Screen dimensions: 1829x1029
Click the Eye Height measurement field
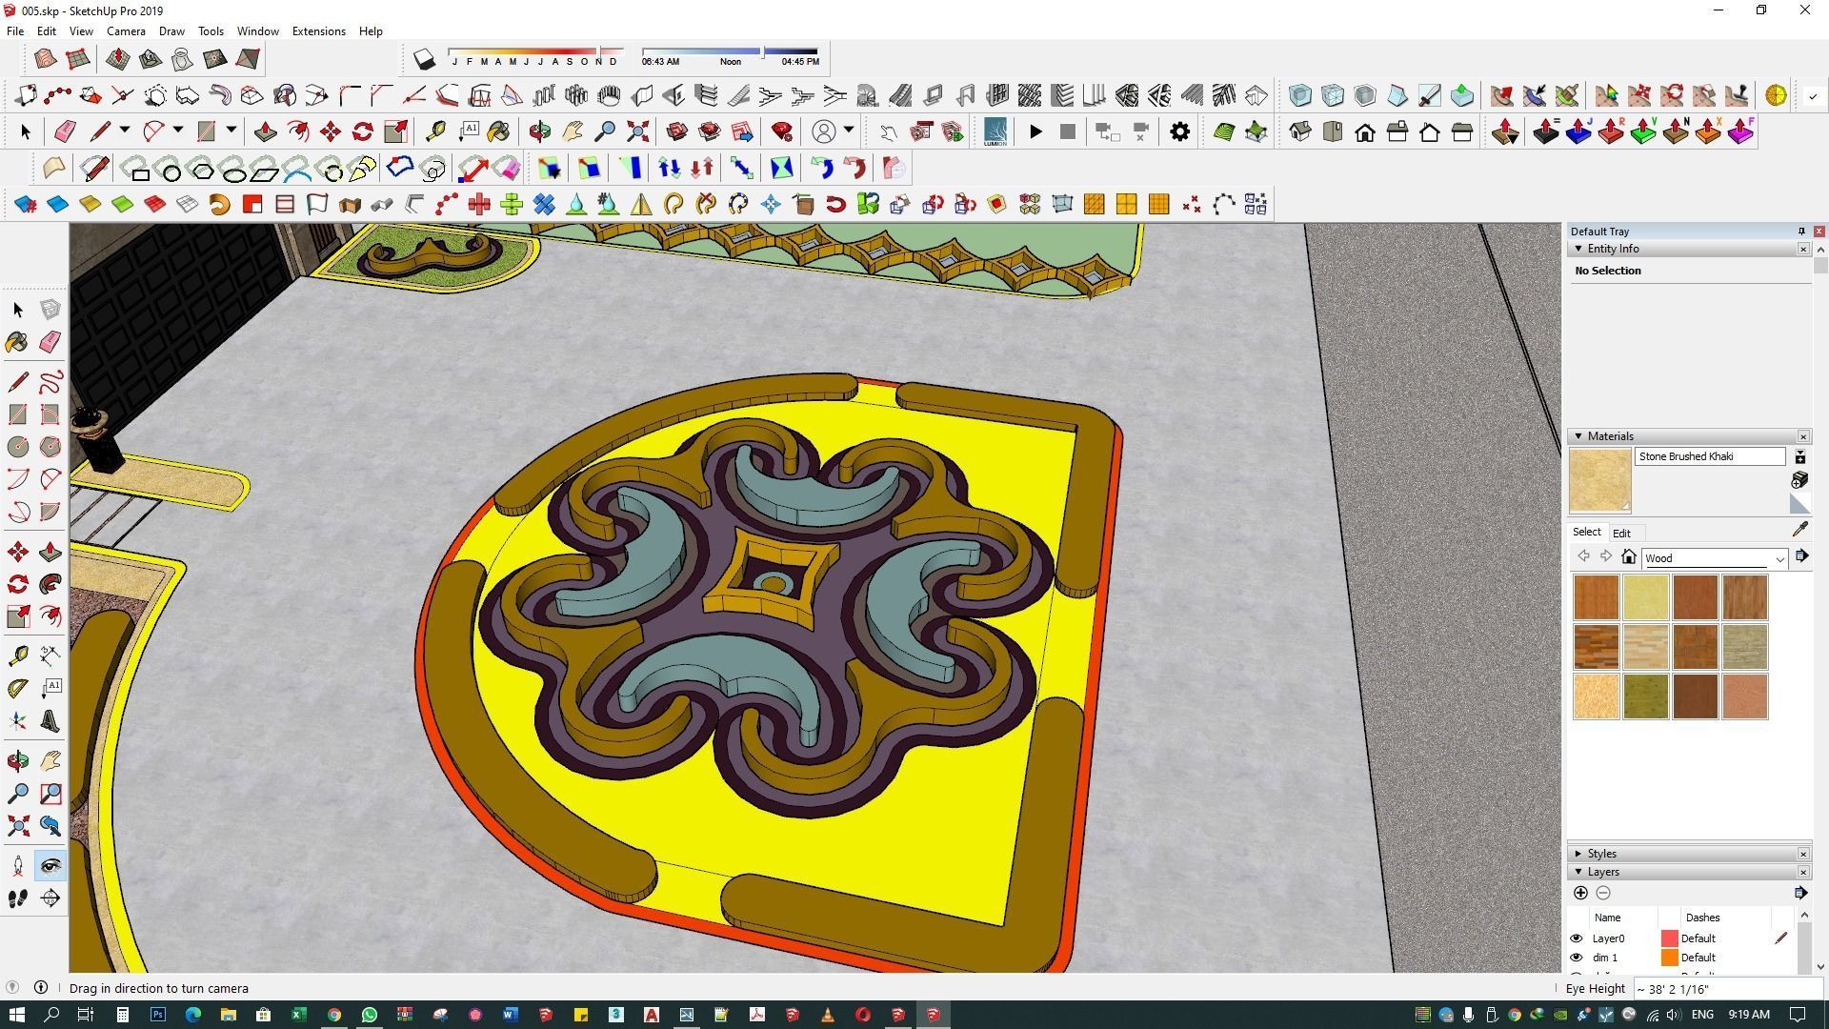(x=1722, y=989)
